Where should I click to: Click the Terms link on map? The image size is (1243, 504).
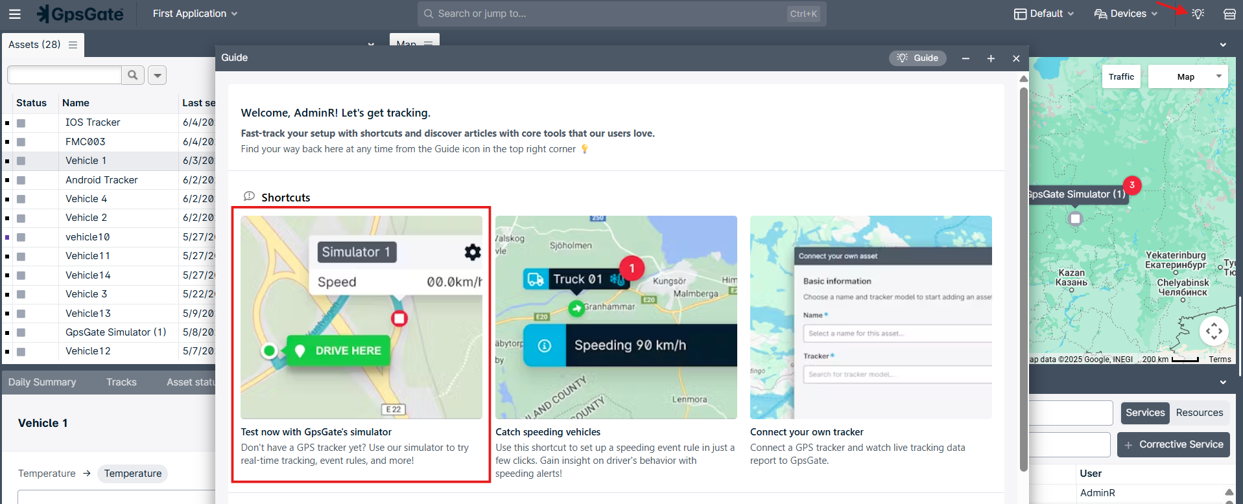1220,360
